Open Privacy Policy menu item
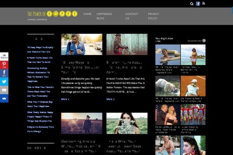Screen dimensions: 233x155 [153, 16]
